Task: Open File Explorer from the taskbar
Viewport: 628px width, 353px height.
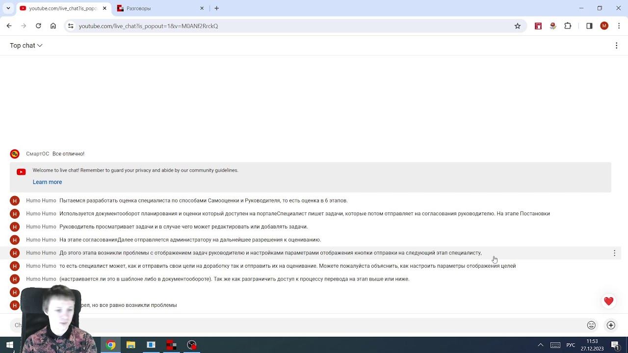Action: click(x=131, y=345)
